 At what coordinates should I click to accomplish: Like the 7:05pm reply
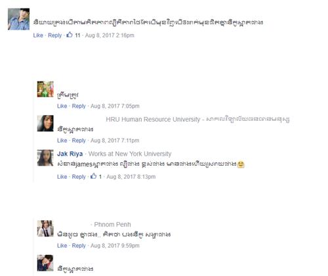point(62,106)
